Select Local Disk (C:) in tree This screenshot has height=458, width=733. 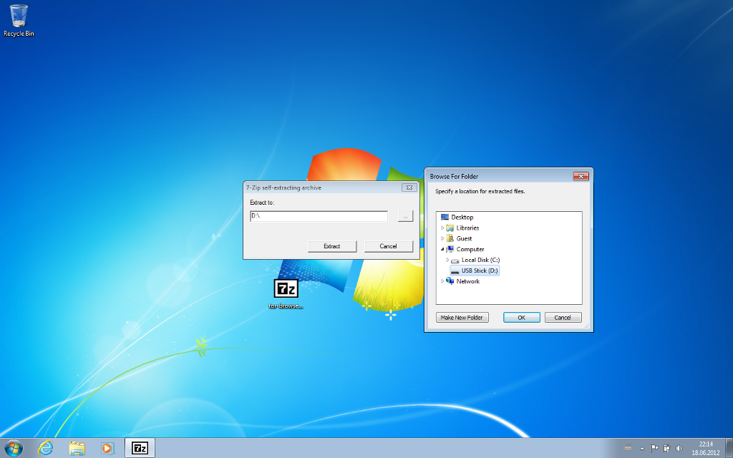pyautogui.click(x=475, y=260)
